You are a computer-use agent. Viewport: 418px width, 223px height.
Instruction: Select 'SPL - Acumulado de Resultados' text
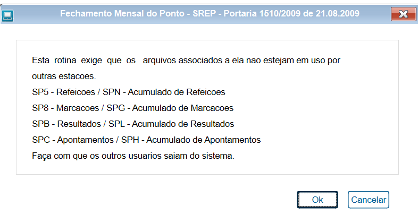[x=171, y=124]
